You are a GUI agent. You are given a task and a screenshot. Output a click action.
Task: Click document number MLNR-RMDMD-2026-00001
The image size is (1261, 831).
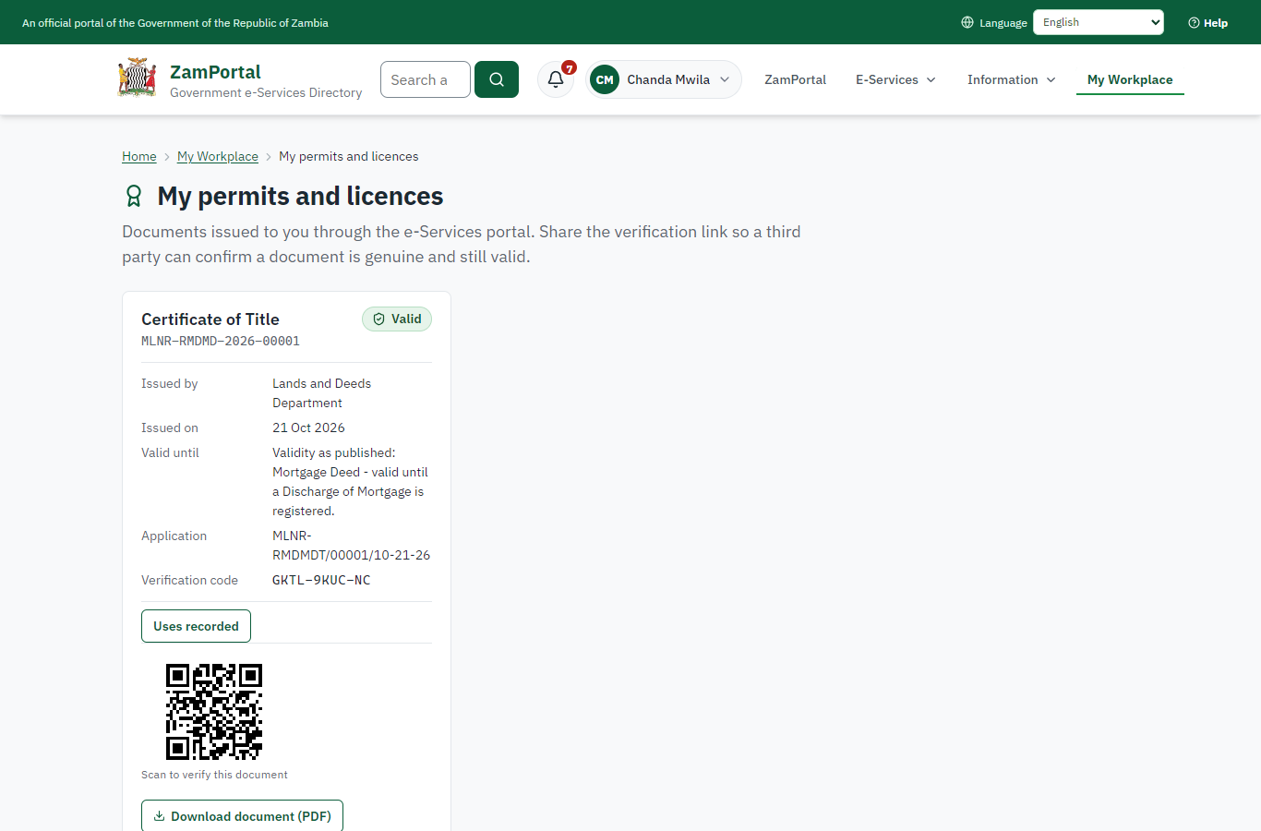[221, 341]
